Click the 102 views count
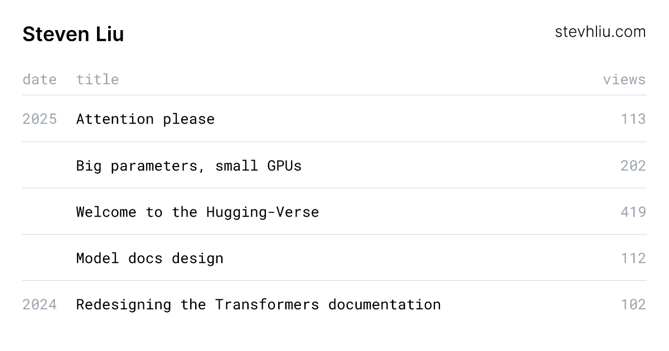 click(x=633, y=304)
